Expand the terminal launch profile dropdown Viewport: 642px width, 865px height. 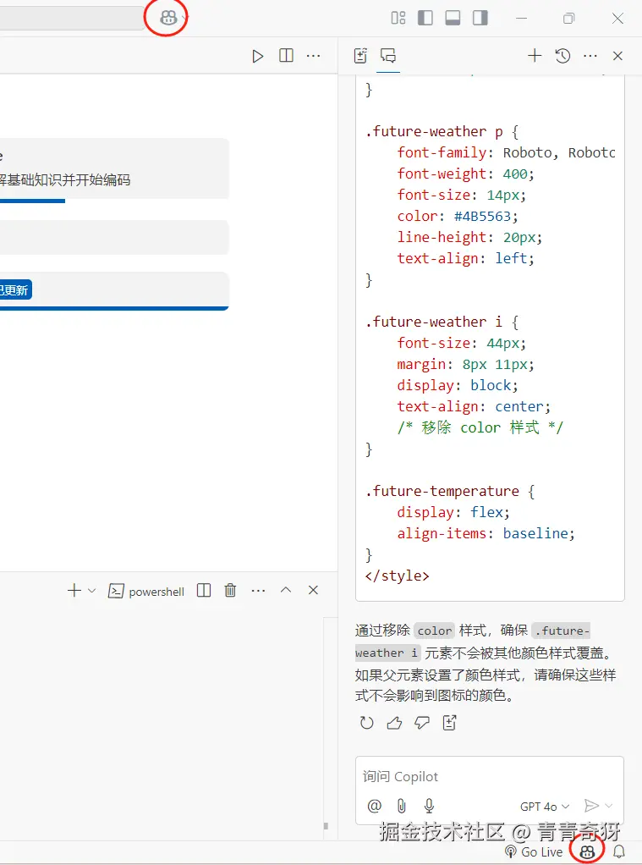coord(92,591)
